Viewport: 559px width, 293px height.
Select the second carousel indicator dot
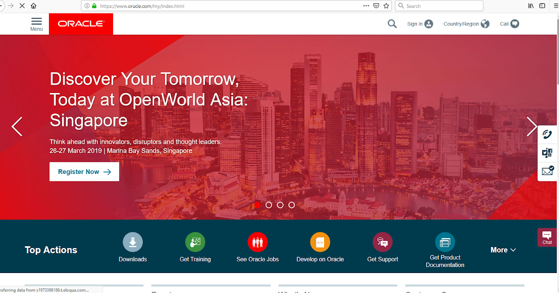[269, 205]
